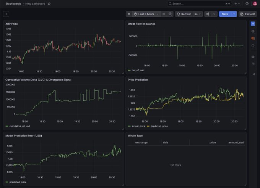This screenshot has height=188, width=260.
Task: Click green color swatch of net_ofi_usd
Action: click(x=129, y=70)
